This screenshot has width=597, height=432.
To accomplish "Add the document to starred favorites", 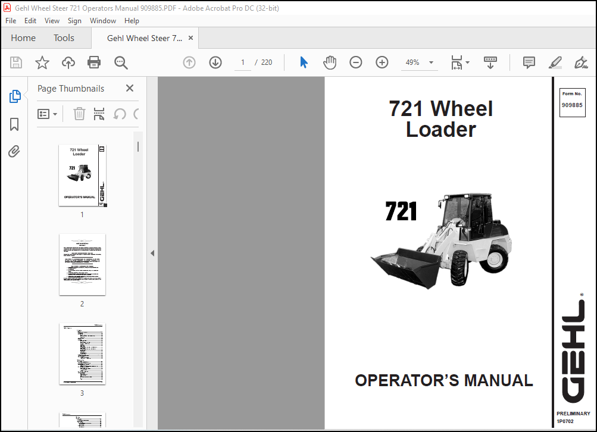I will (x=42, y=62).
